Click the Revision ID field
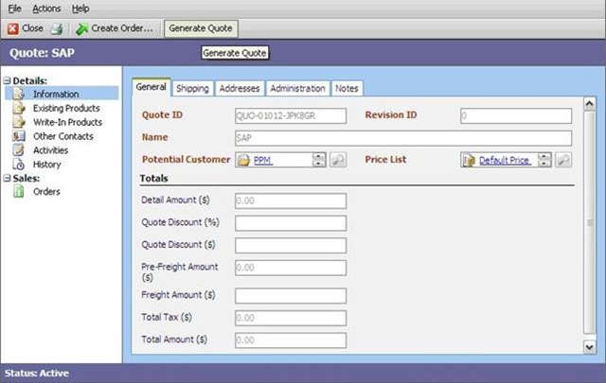Screen dimensions: 606x383 [x=516, y=115]
